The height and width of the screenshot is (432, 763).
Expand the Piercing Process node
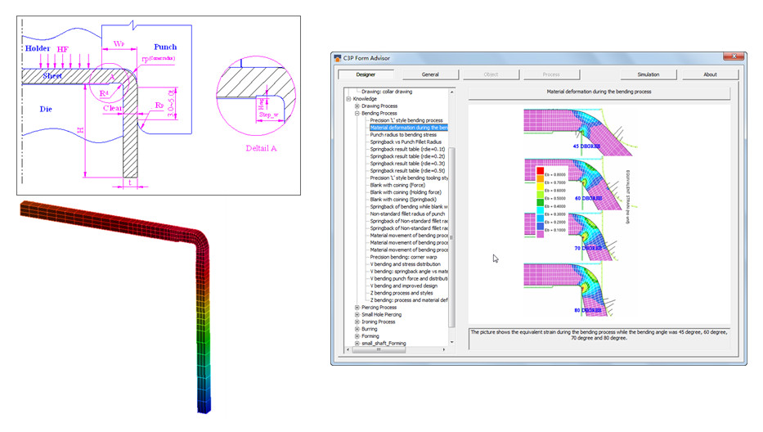(357, 308)
